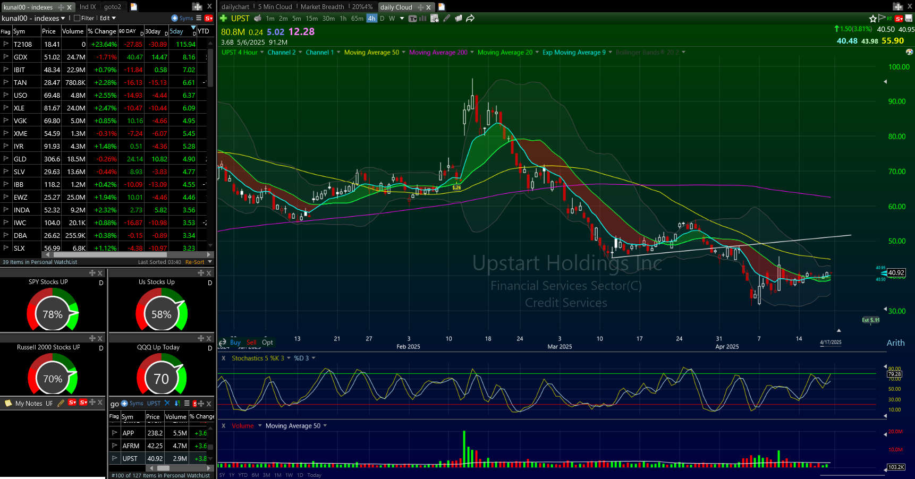Select 1Y range at chart bottom
915x479 pixels.
[232, 475]
